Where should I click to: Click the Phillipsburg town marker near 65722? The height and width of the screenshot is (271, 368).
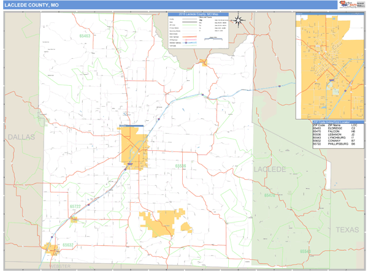pos(74,218)
